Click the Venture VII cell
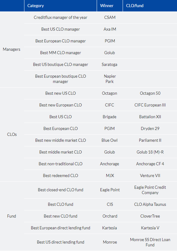Image resolution: width=177 pixels, height=251 pixels. 150,175
